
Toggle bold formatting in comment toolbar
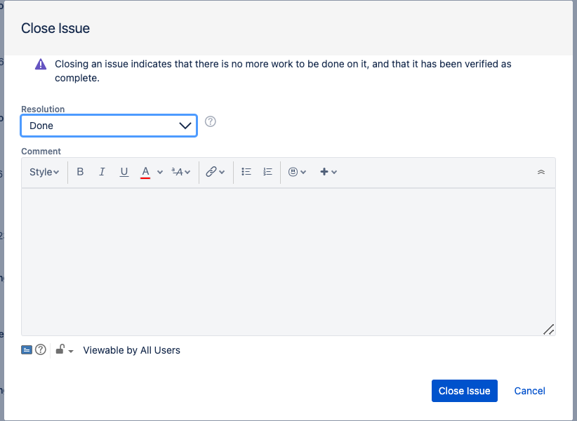pos(80,172)
